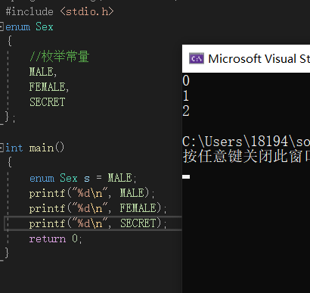Image resolution: width=310 pixels, height=293 pixels.
Task: Click console output line 0
Action: tap(186, 80)
